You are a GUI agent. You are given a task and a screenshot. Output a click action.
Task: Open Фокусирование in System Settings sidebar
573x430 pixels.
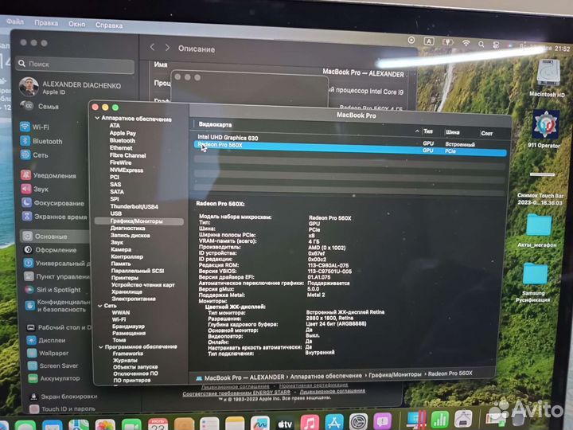click(x=53, y=203)
